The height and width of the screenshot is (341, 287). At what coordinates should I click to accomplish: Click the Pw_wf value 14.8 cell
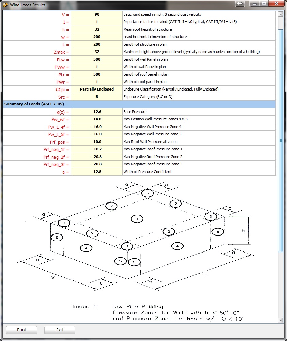[x=97, y=119]
